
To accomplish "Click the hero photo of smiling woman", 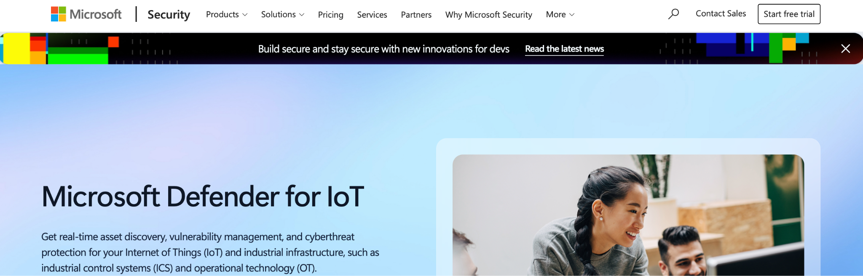I will click(628, 215).
